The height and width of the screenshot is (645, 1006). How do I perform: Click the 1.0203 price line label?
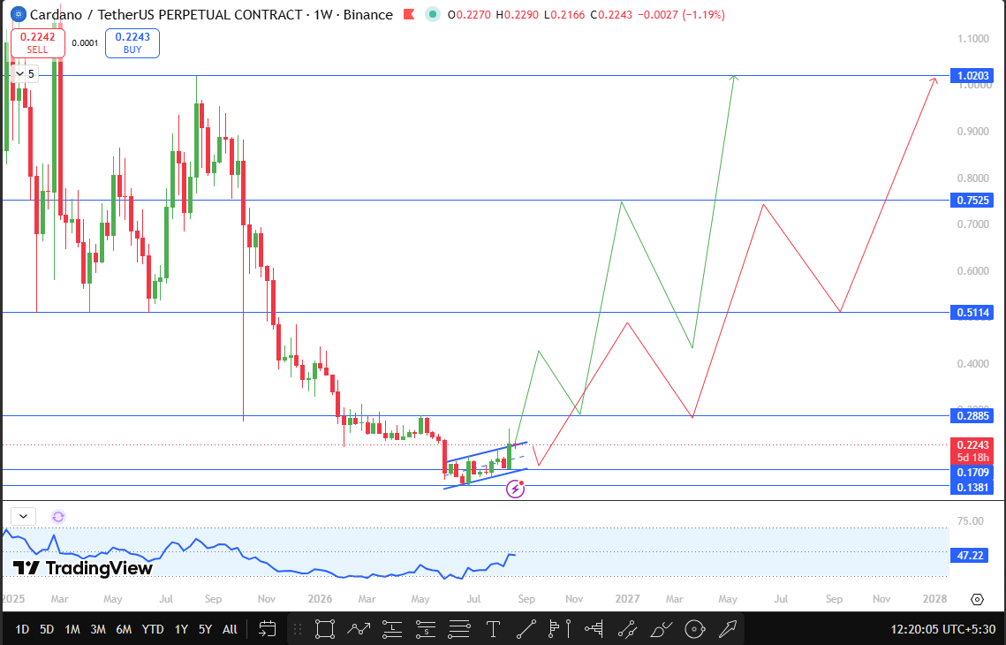point(972,76)
